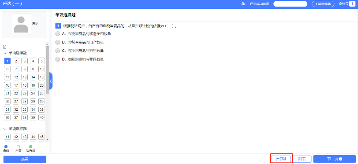Image resolution: width=358 pixels, height=164 pixels.
Task: Jump to question 8 in navigator
Action: 24,69
